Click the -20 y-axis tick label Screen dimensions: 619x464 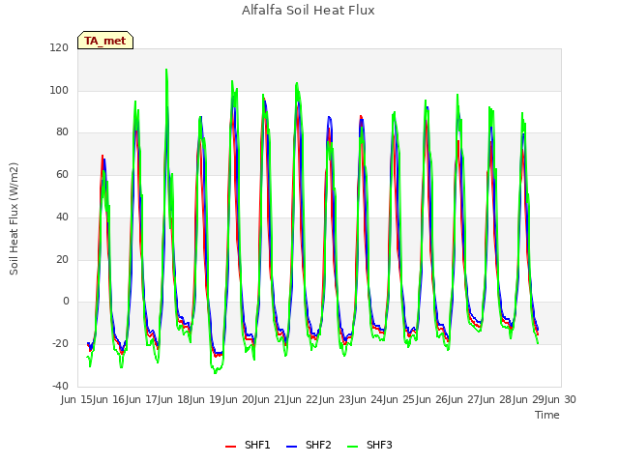[60, 344]
